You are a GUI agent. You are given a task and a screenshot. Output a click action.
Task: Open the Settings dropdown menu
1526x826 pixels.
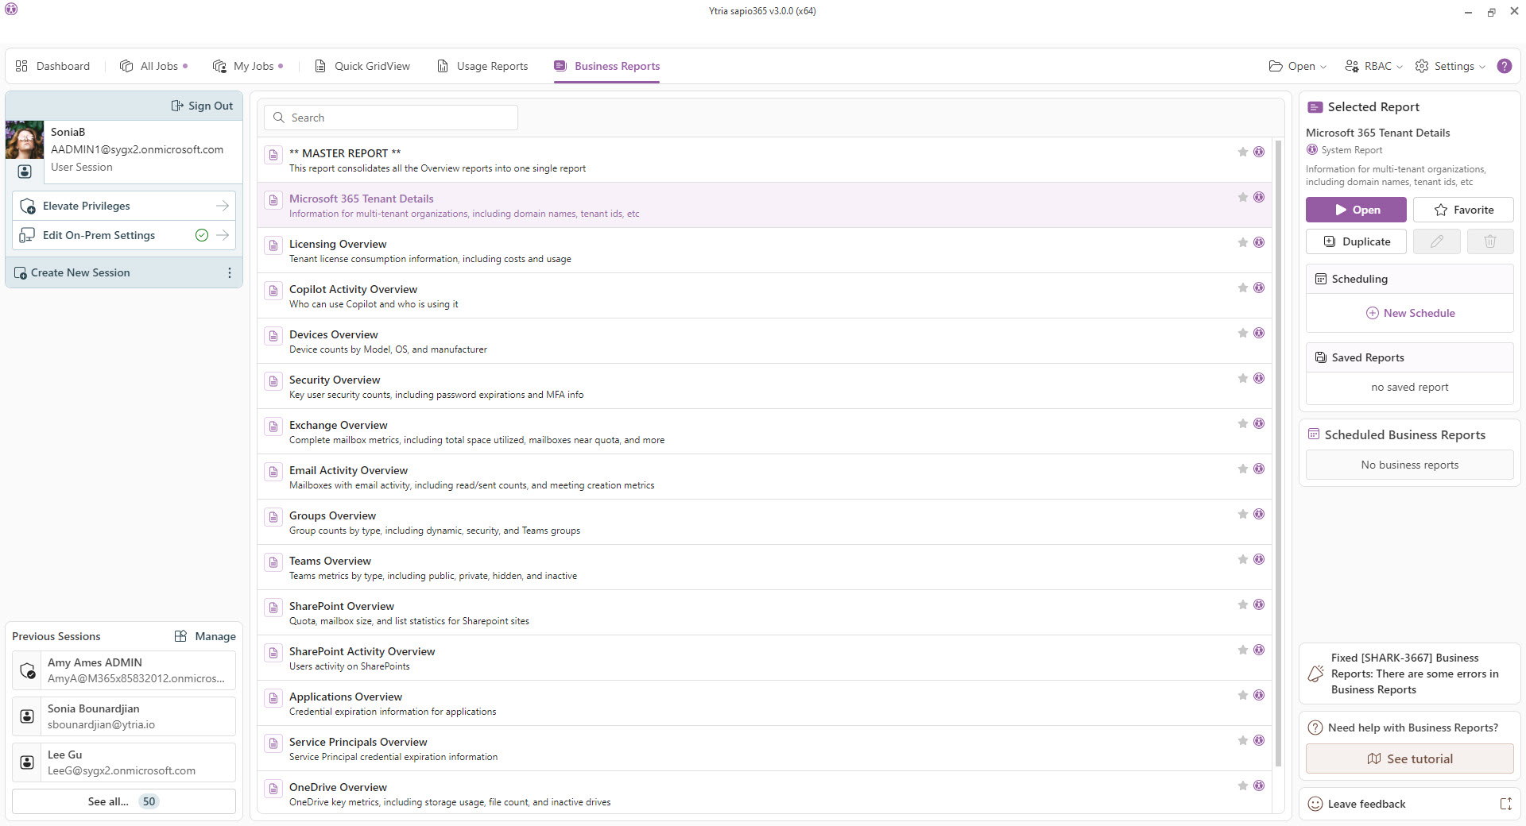(x=1450, y=66)
